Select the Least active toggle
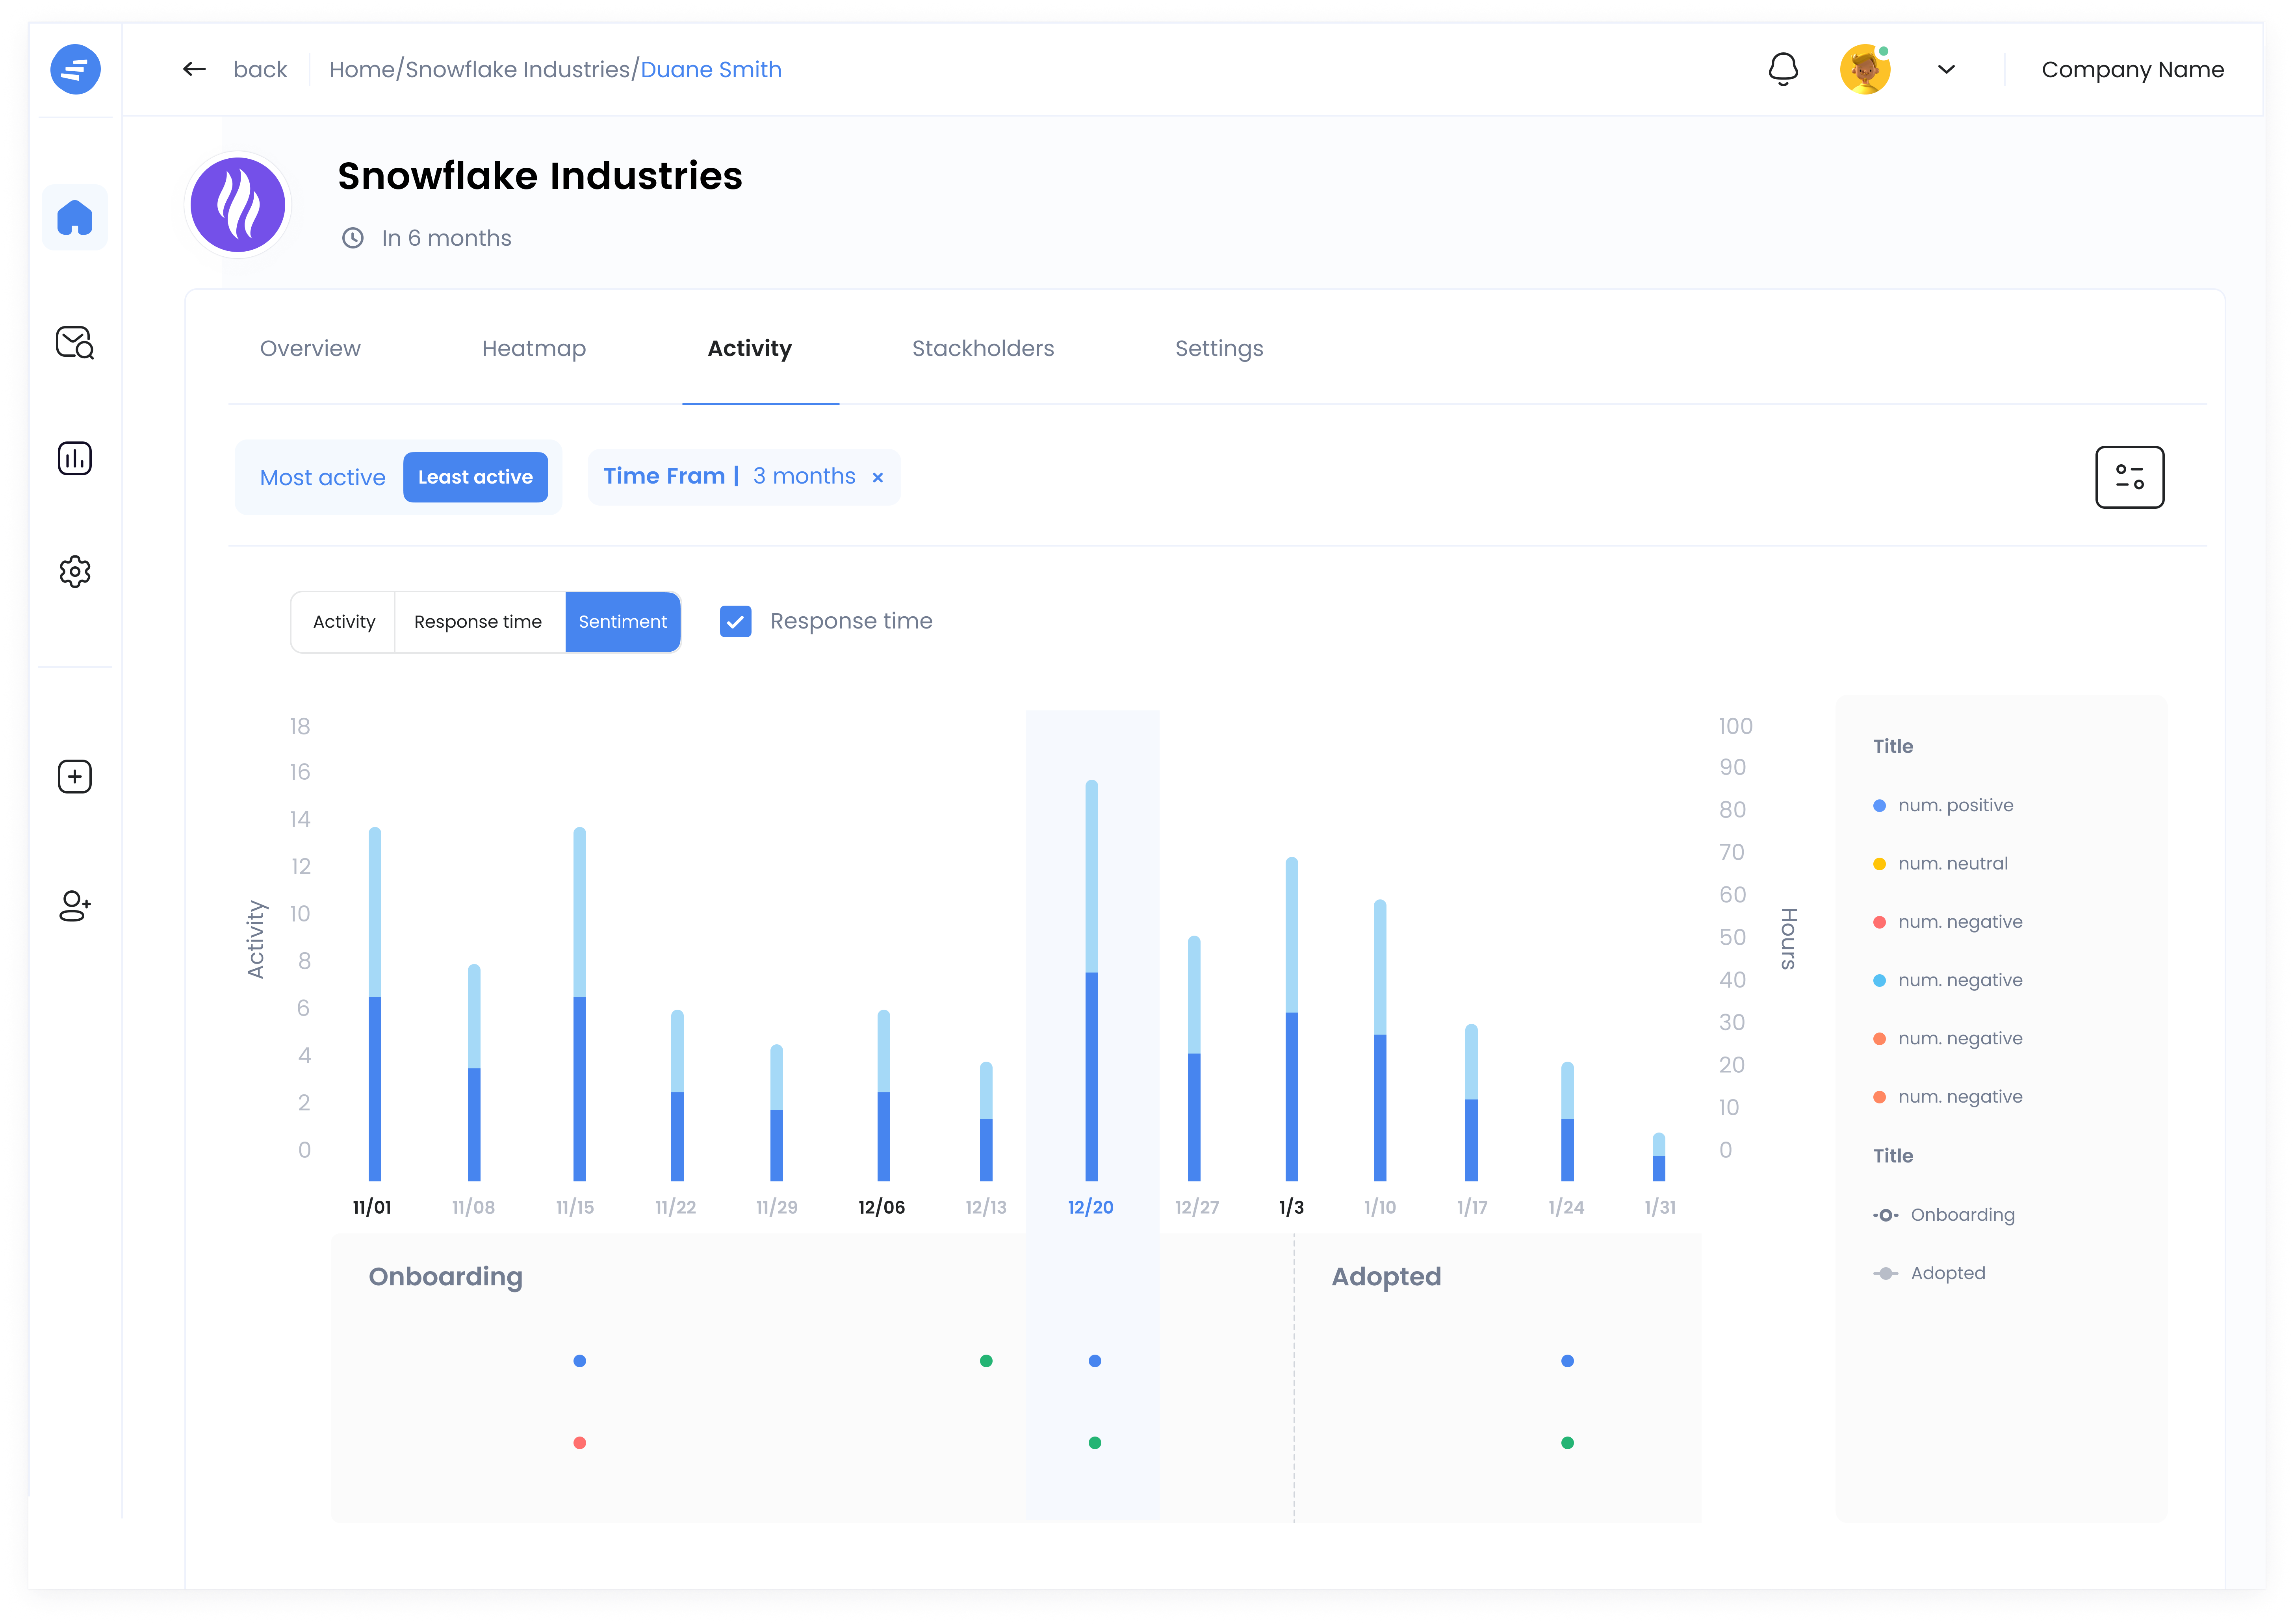This screenshot has height=1624, width=2294. pos(475,477)
